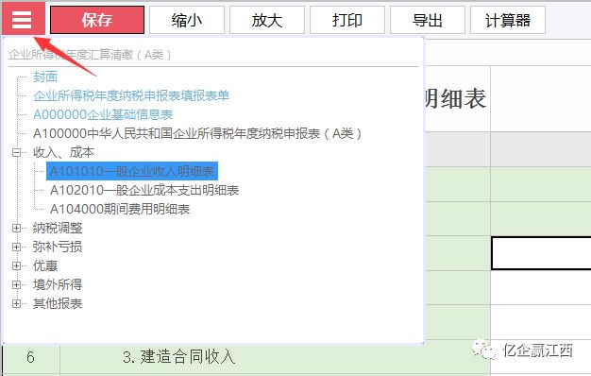This screenshot has width=591, height=376.
Task: Select the 优惠 label
Action: click(x=45, y=265)
